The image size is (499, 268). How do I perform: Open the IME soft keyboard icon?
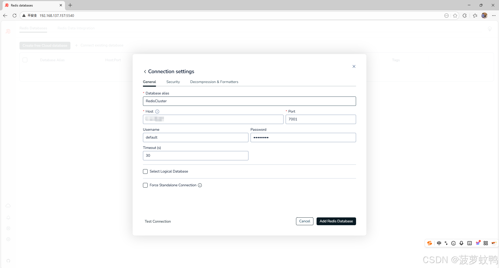pyautogui.click(x=470, y=243)
